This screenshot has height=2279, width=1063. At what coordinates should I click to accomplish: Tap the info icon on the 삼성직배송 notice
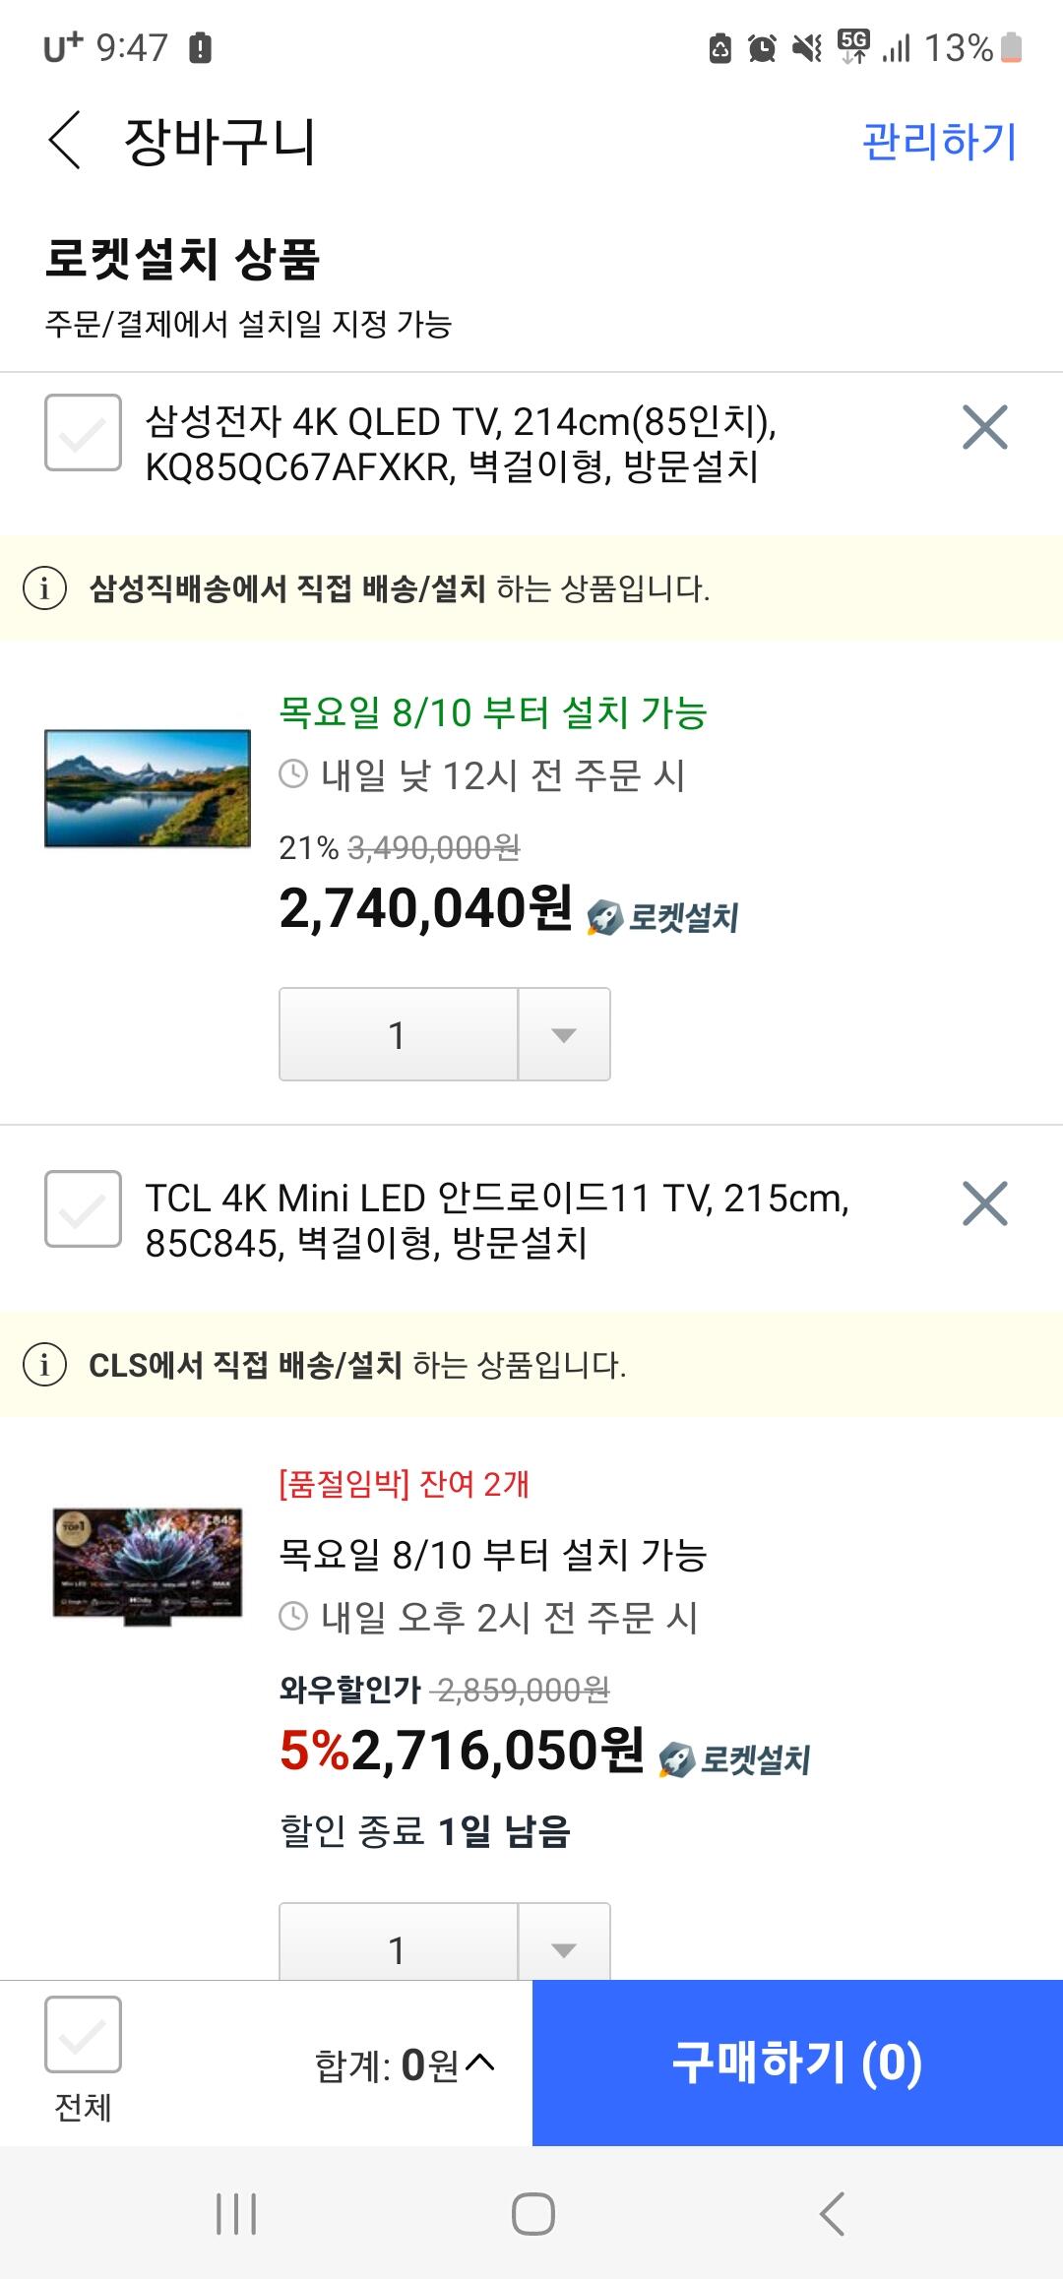click(x=44, y=588)
